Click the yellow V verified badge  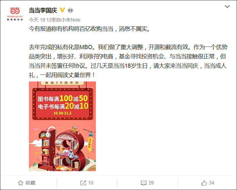point(62,10)
